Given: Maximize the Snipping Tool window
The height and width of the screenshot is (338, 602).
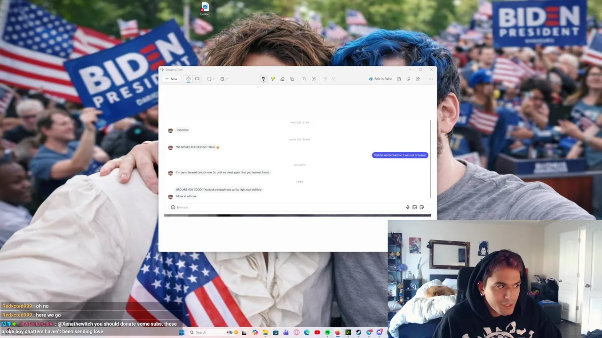Looking at the screenshot, I should click(x=420, y=69).
